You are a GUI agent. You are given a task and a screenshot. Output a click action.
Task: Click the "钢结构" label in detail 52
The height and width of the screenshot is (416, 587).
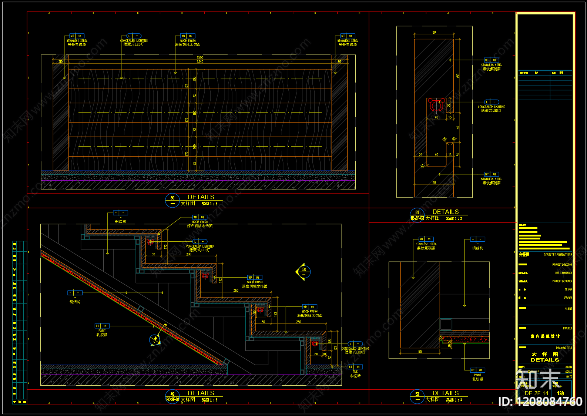pos(477,248)
